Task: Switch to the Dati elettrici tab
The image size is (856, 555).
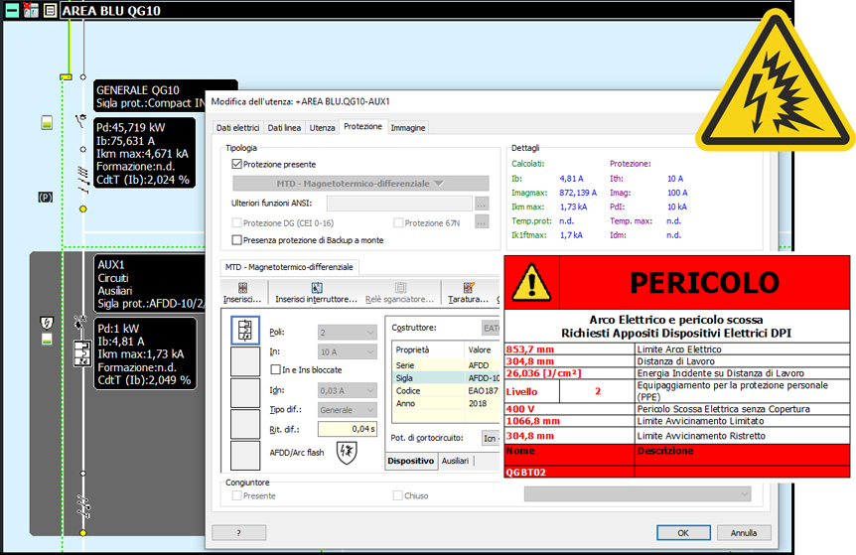Action: pos(238,127)
